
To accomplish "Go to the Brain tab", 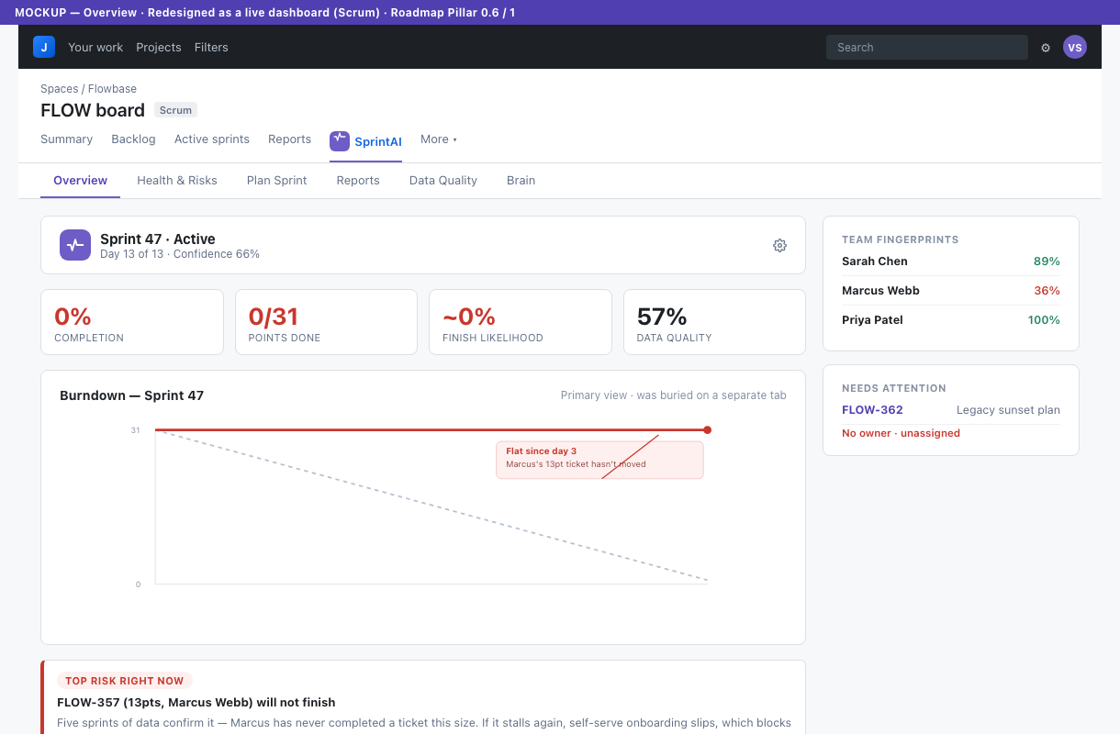I will pos(521,180).
